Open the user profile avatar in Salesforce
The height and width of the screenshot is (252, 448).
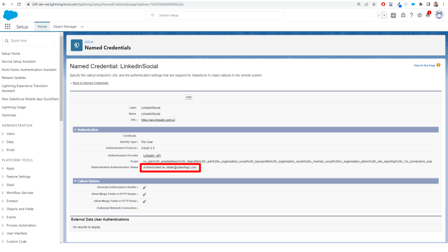point(439,14)
